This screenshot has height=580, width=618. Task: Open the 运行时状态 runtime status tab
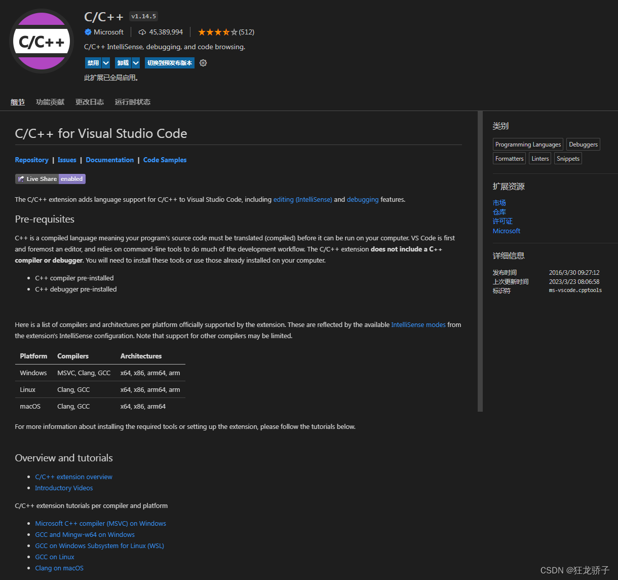133,102
